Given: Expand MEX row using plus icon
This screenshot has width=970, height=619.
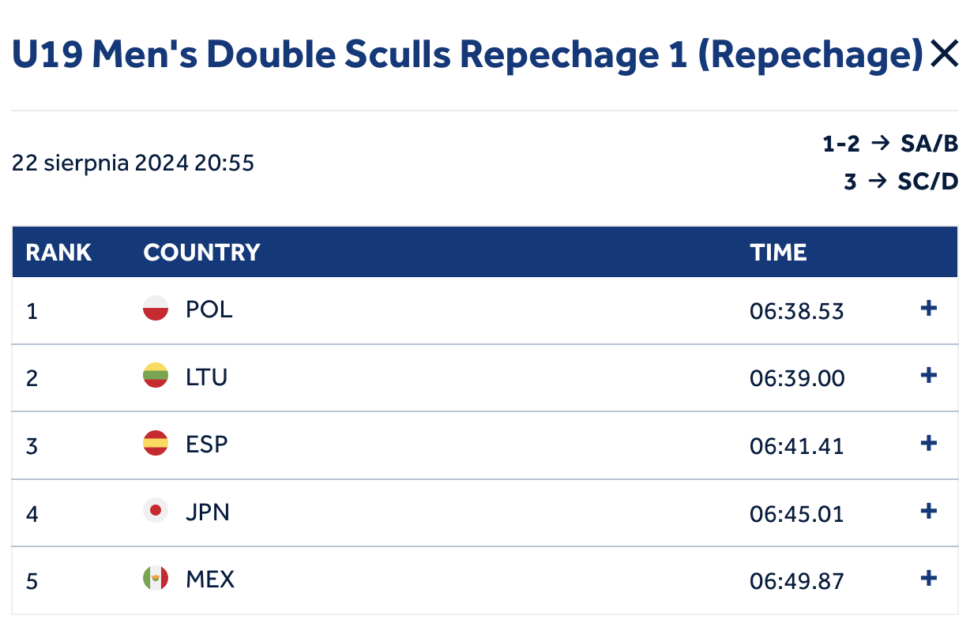Looking at the screenshot, I should pyautogui.click(x=929, y=579).
